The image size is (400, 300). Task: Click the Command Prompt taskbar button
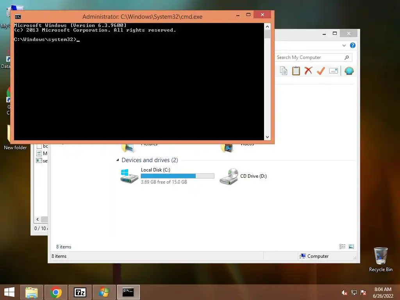pyautogui.click(x=128, y=292)
